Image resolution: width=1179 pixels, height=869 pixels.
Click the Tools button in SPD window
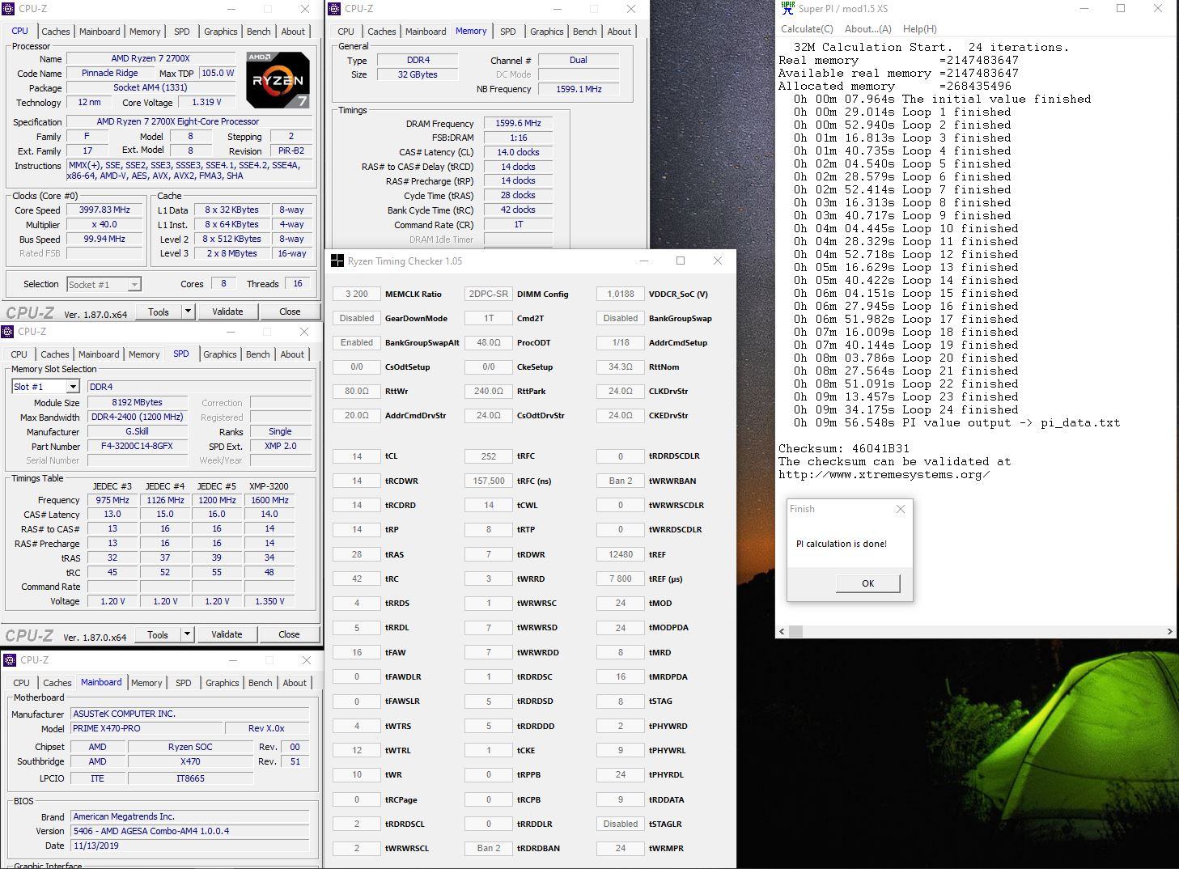[x=158, y=634]
